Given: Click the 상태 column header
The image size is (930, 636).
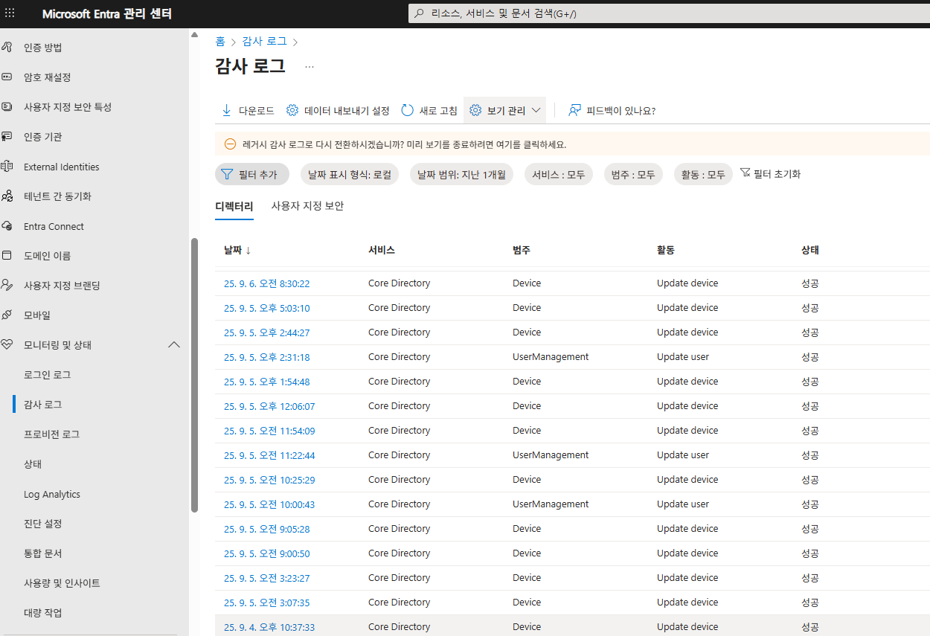Looking at the screenshot, I should 810,251.
